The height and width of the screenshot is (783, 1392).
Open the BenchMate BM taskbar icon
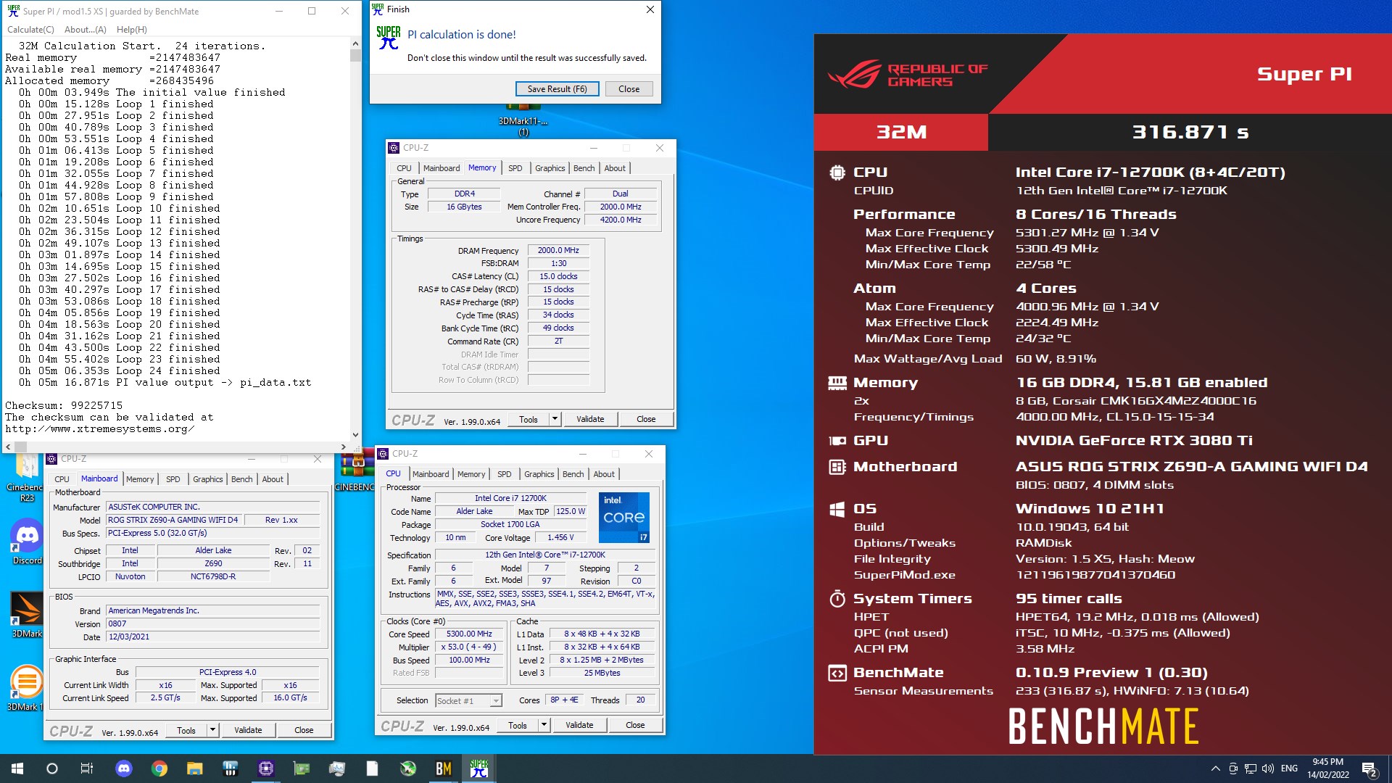[x=443, y=768]
